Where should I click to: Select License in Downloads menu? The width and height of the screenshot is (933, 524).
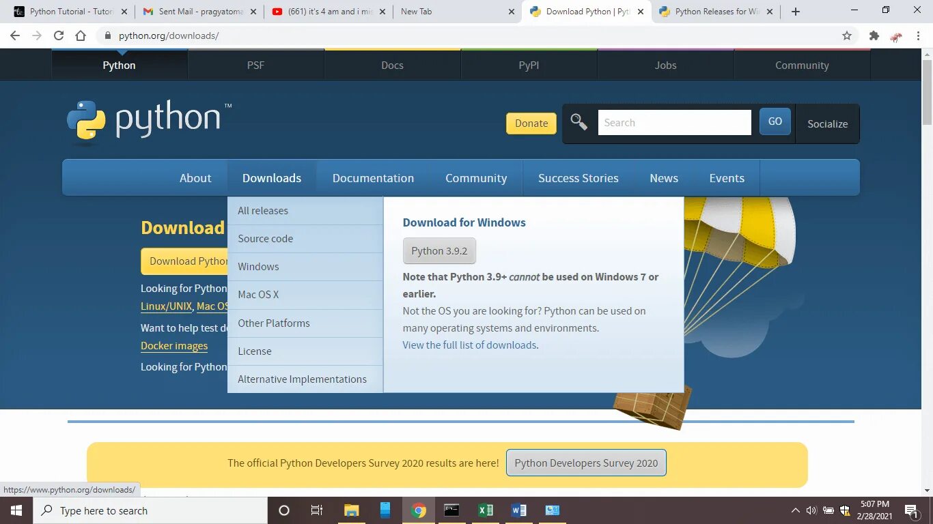[305, 351]
